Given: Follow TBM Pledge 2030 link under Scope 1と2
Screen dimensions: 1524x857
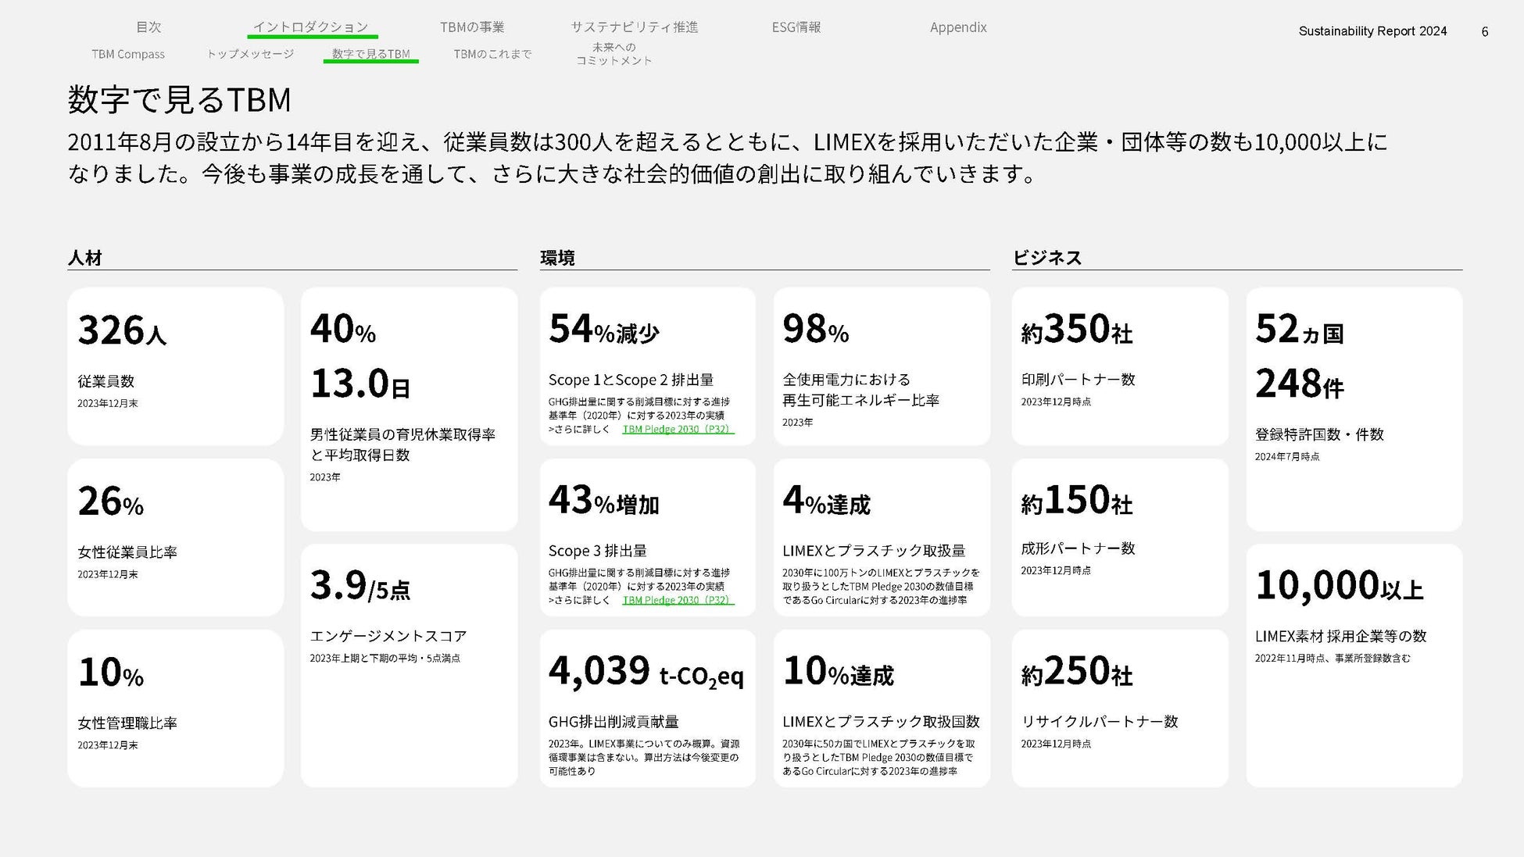Looking at the screenshot, I should point(677,429).
